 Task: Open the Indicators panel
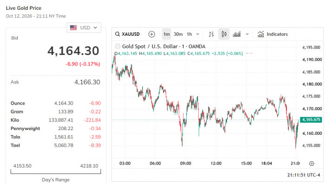[273, 34]
